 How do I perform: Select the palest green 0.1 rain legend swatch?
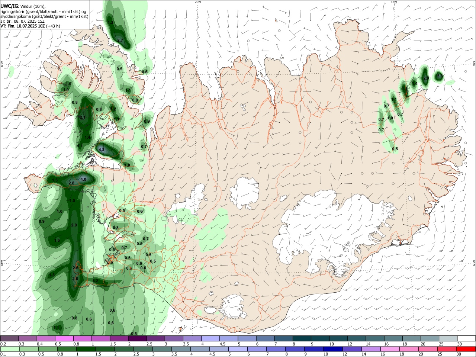tap(10, 349)
